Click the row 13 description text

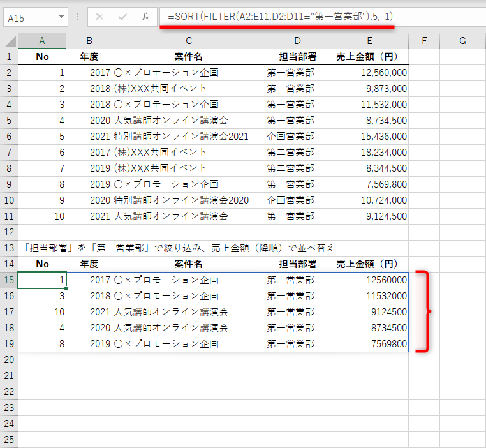coord(179,248)
